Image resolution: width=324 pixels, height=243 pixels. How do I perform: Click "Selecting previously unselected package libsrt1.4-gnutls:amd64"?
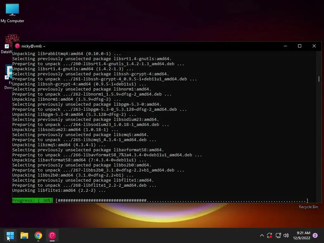(x=92, y=59)
